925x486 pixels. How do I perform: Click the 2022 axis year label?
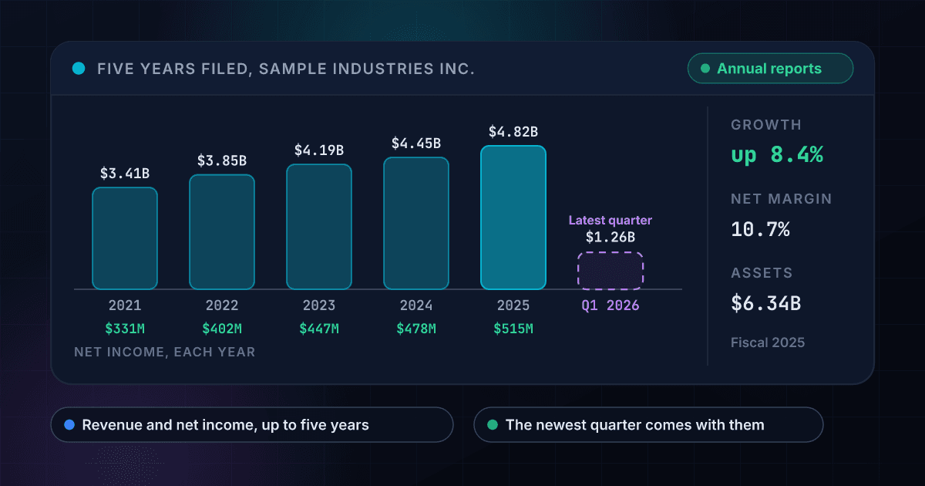(x=222, y=305)
